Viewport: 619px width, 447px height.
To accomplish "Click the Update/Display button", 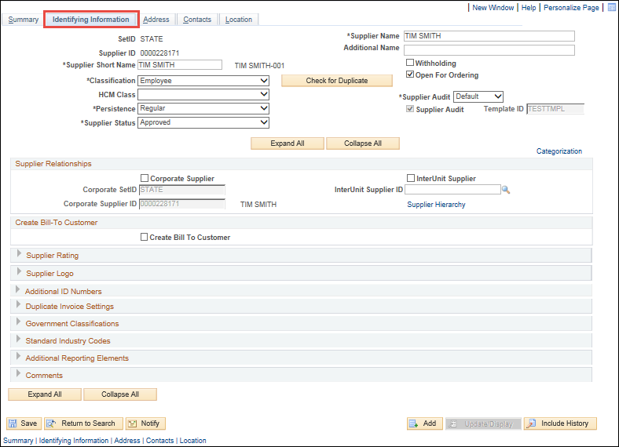I will 483,423.
